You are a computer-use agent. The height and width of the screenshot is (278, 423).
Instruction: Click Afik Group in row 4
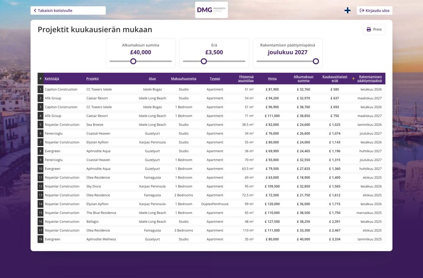53,116
